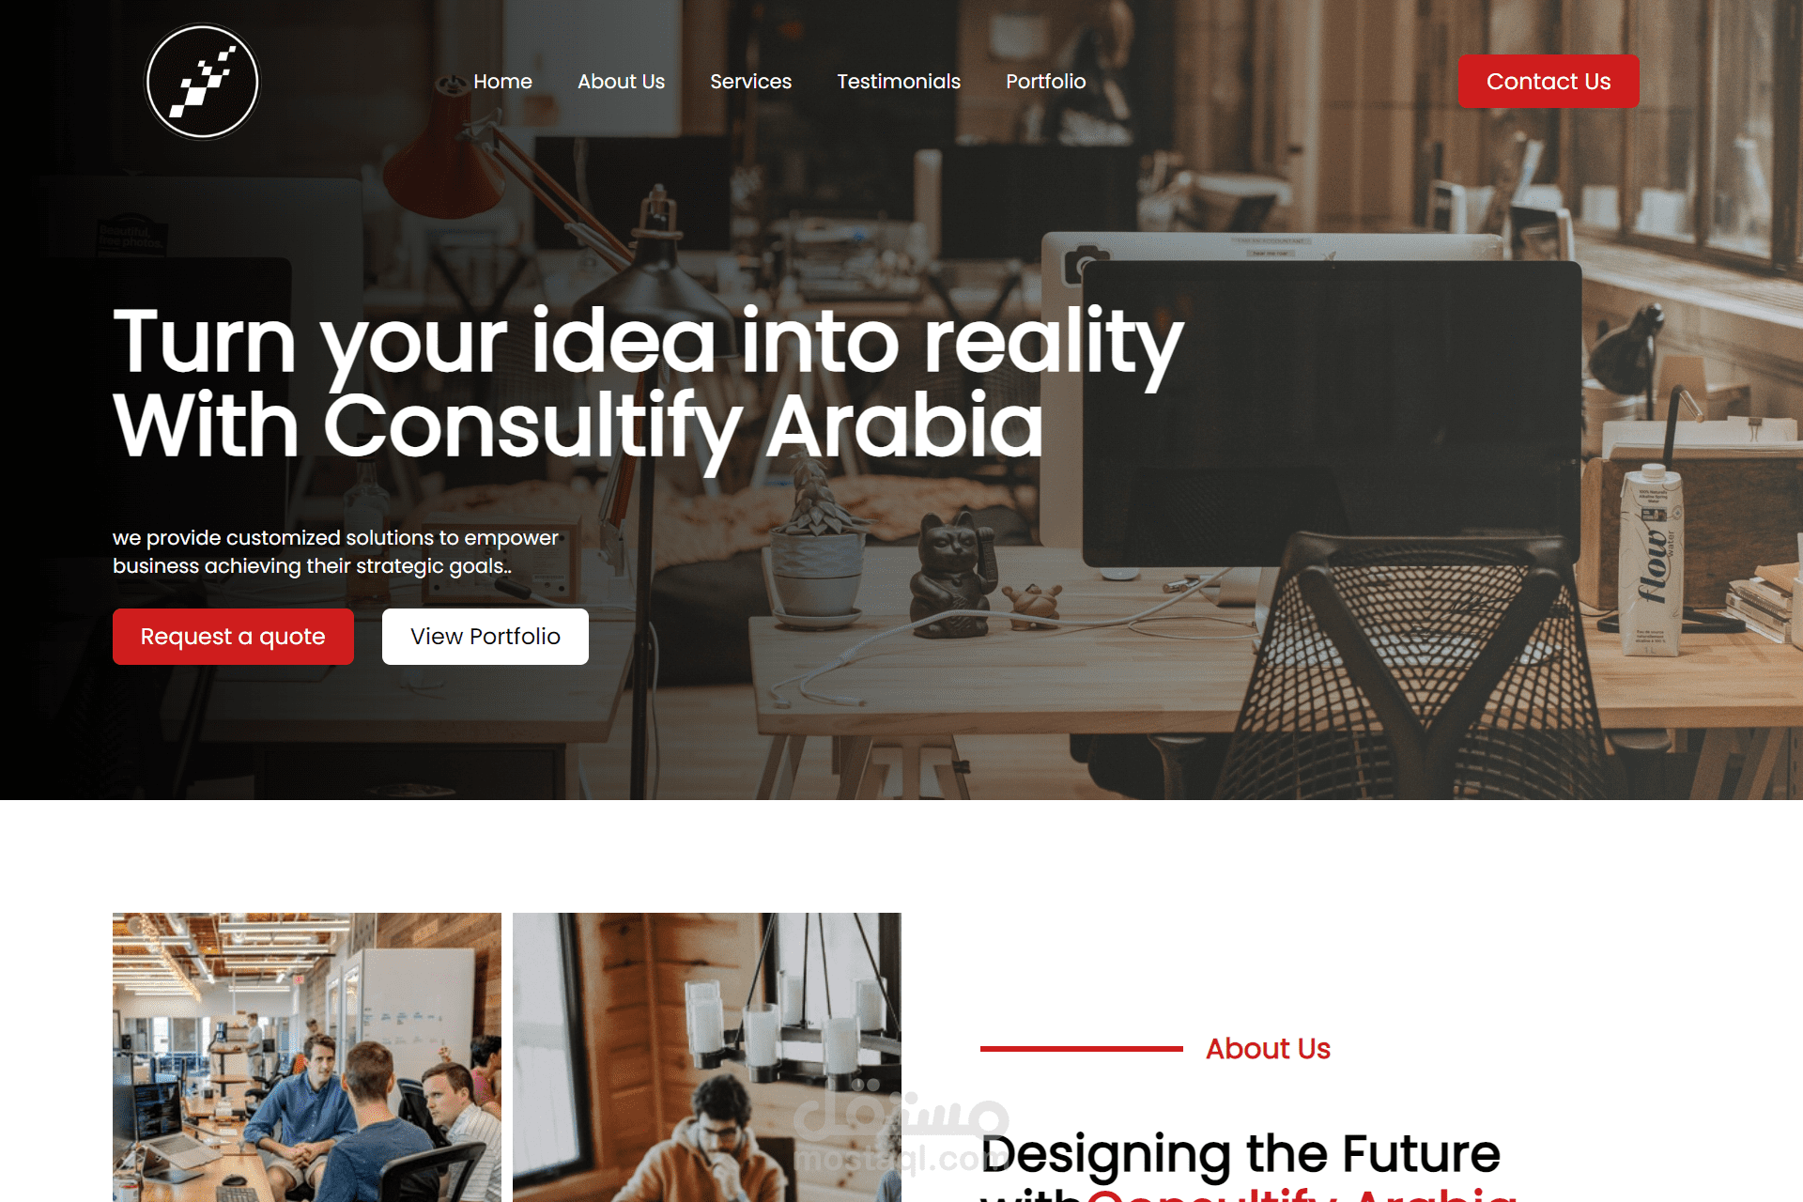Select the Testimonials menu item
Image resolution: width=1803 pixels, height=1202 pixels.
coord(898,82)
